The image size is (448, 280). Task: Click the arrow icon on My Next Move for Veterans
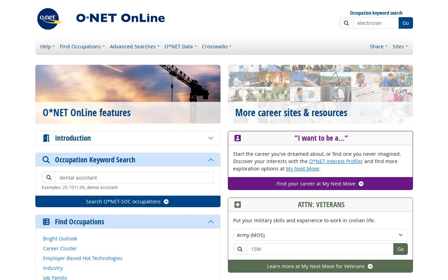click(x=370, y=266)
